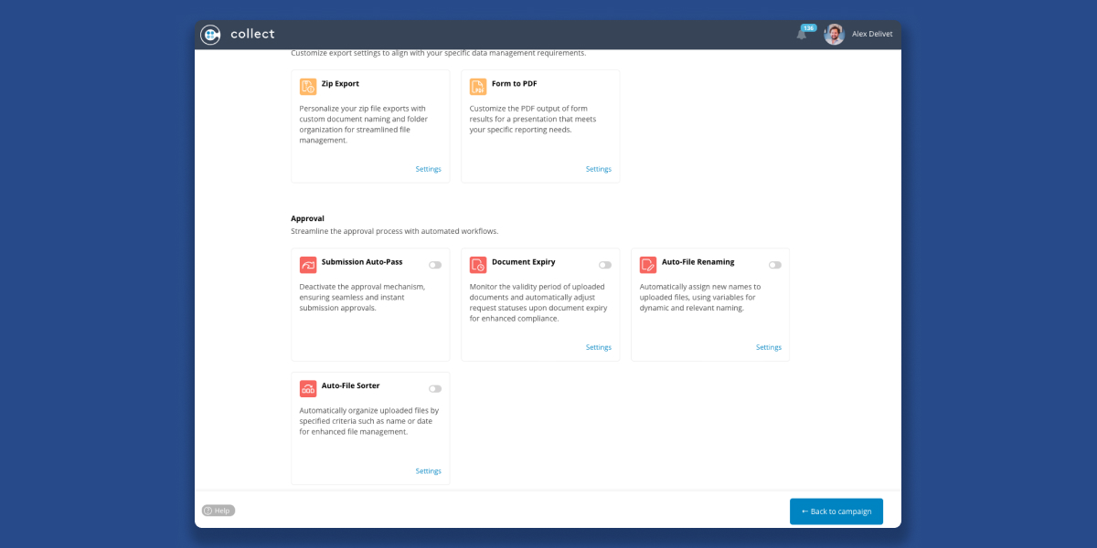Toggle Auto-File Renaming on
The height and width of the screenshot is (548, 1097).
(775, 265)
